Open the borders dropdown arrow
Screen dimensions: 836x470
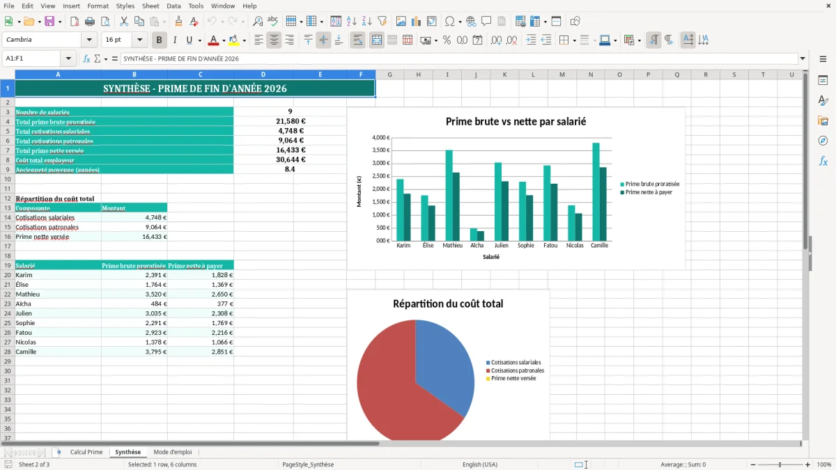tap(574, 40)
